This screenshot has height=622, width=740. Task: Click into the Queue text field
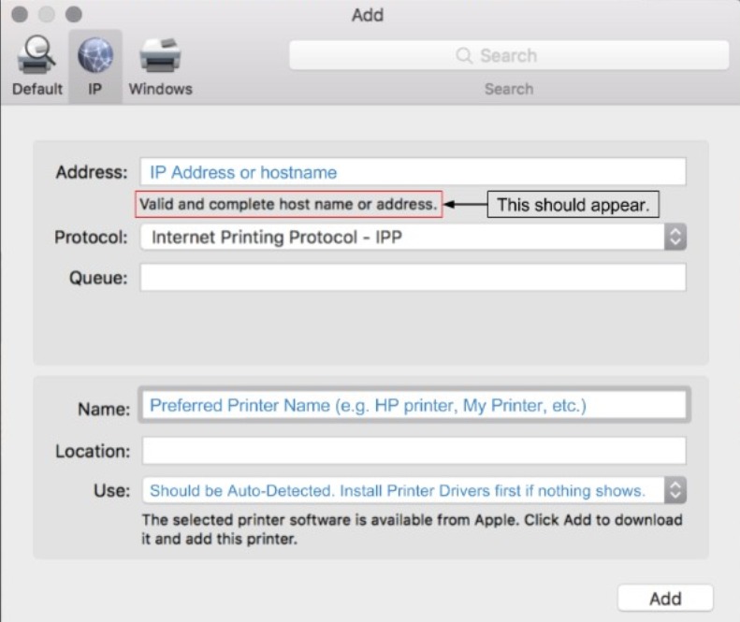[413, 277]
